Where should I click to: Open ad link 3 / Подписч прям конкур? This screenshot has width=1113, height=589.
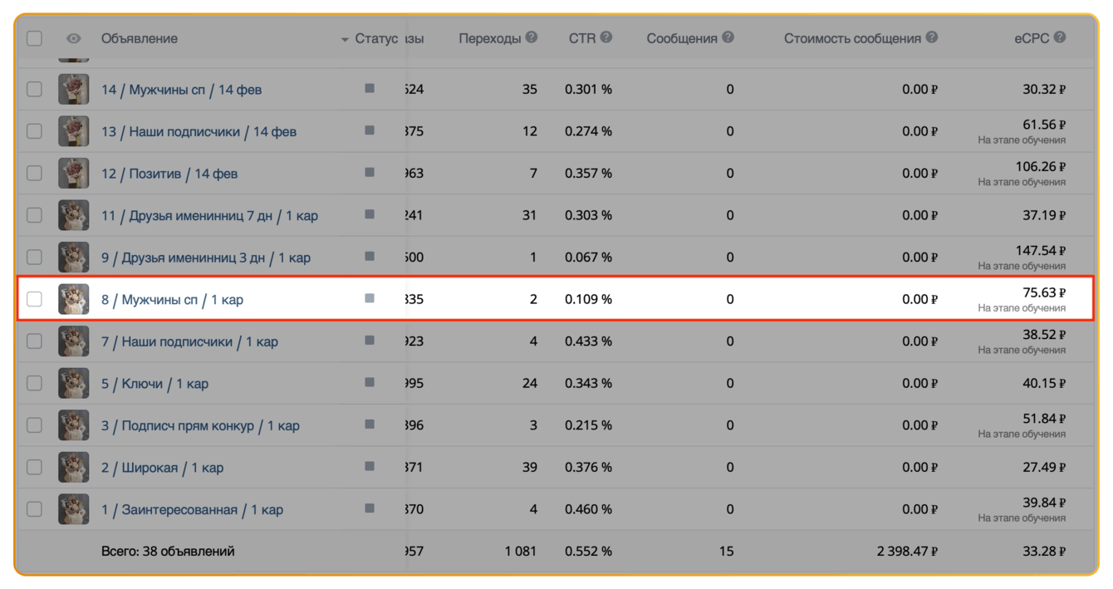pos(200,425)
